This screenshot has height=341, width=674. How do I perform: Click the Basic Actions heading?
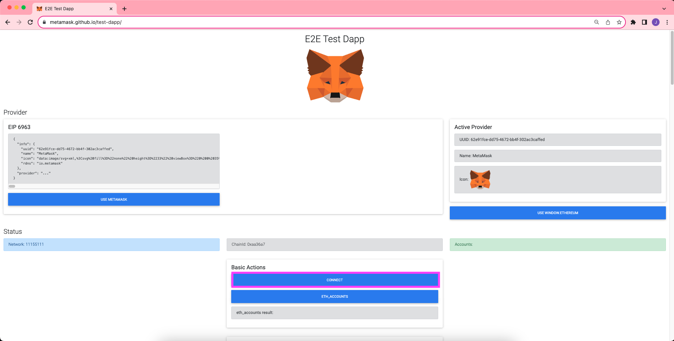point(248,268)
